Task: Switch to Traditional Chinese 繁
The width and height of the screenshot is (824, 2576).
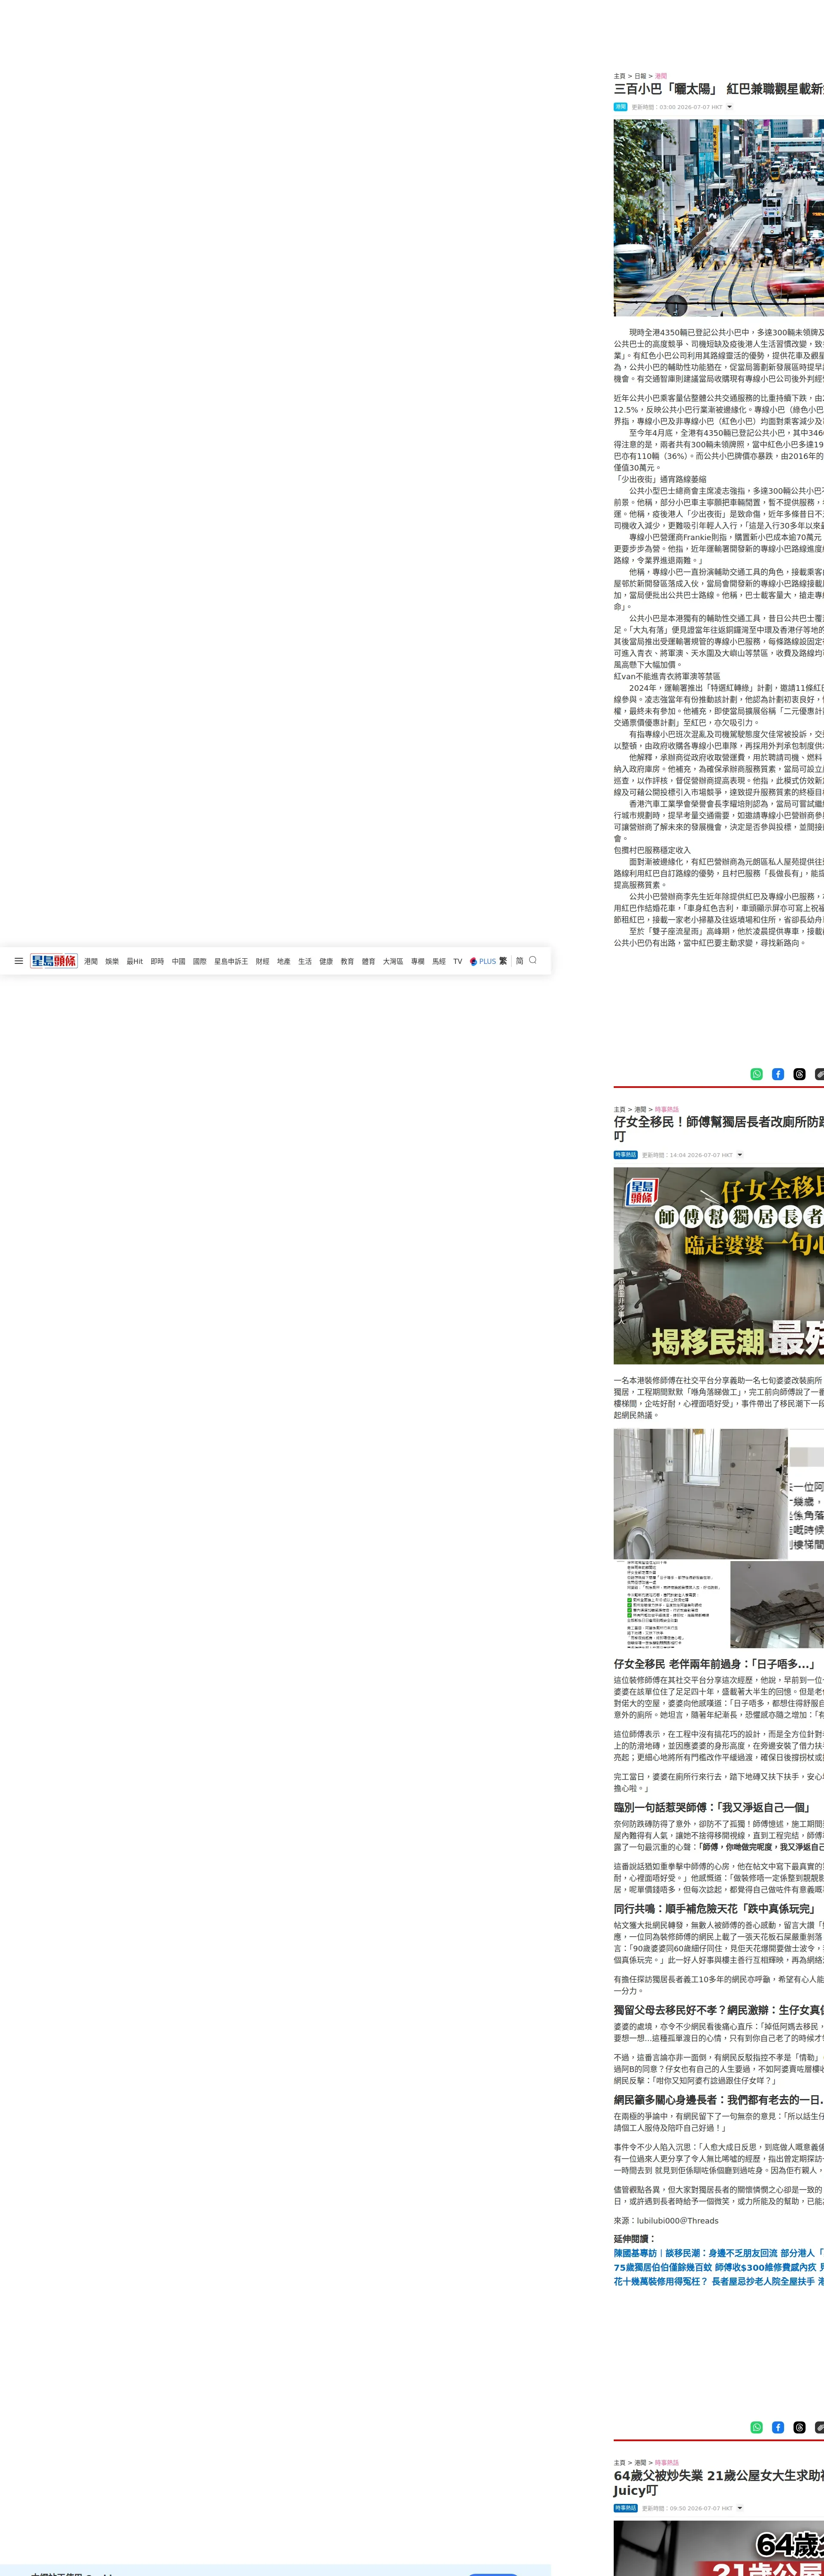Action: click(x=503, y=961)
